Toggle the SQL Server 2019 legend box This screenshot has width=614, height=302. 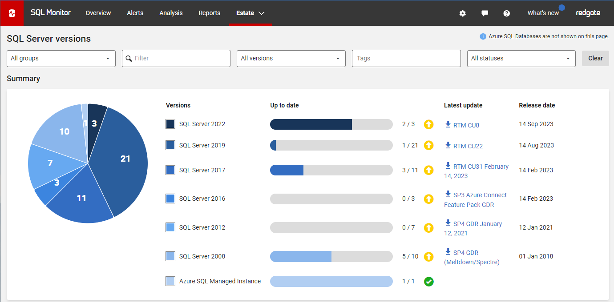170,145
